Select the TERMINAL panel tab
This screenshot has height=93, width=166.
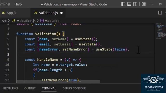coord(49,88)
